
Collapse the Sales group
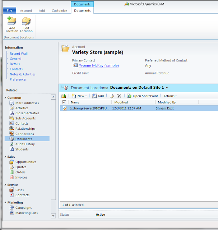point(5,157)
